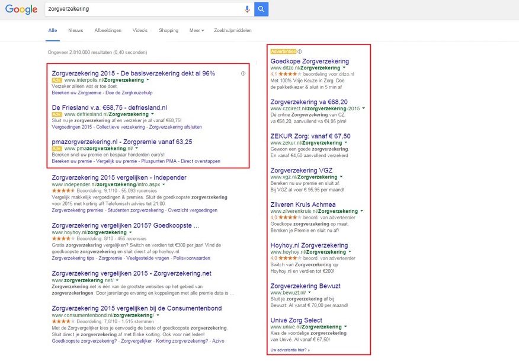Expand arrow next to hoyhoy.nl organic URL
The width and height of the screenshot is (519, 361).
pyautogui.click(x=130, y=232)
